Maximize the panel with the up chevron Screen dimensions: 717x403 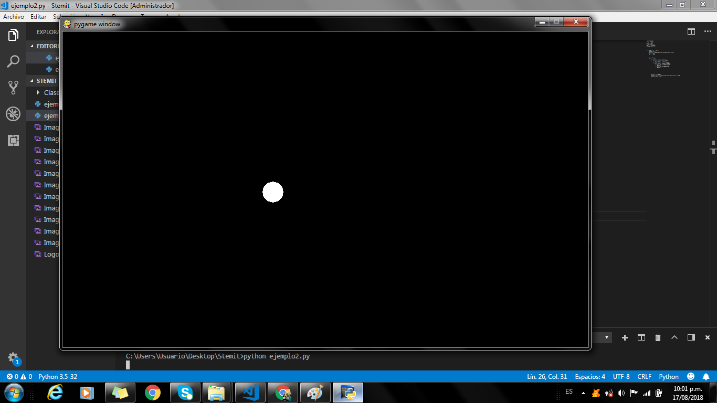click(x=674, y=337)
